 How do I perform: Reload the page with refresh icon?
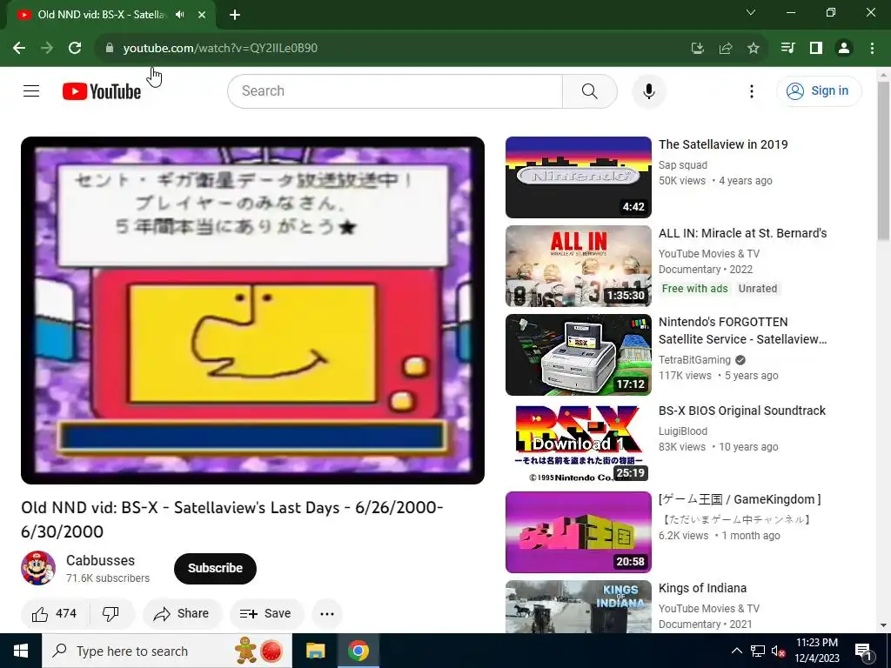point(75,48)
